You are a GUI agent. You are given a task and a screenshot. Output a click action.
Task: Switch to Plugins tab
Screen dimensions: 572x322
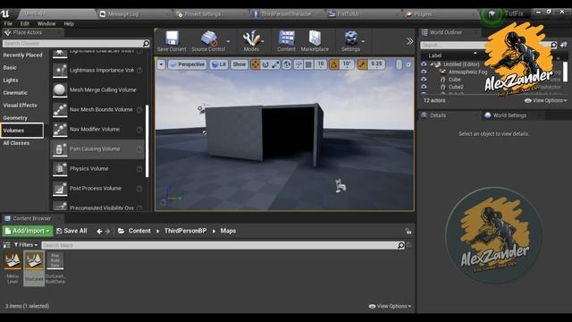pyautogui.click(x=423, y=14)
